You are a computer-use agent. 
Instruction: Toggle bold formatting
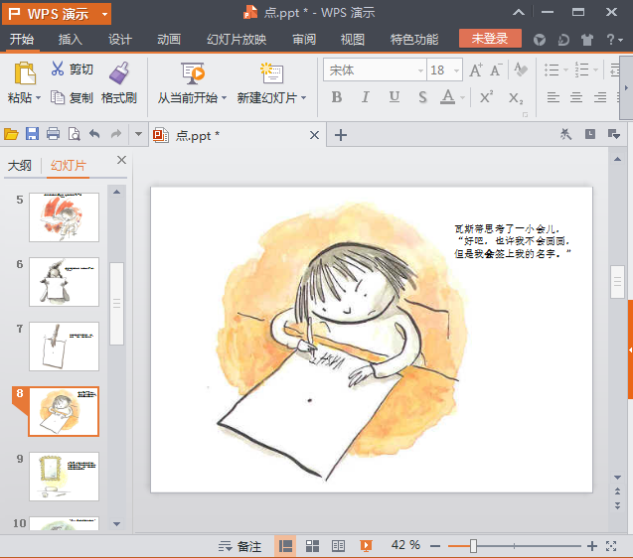click(337, 97)
